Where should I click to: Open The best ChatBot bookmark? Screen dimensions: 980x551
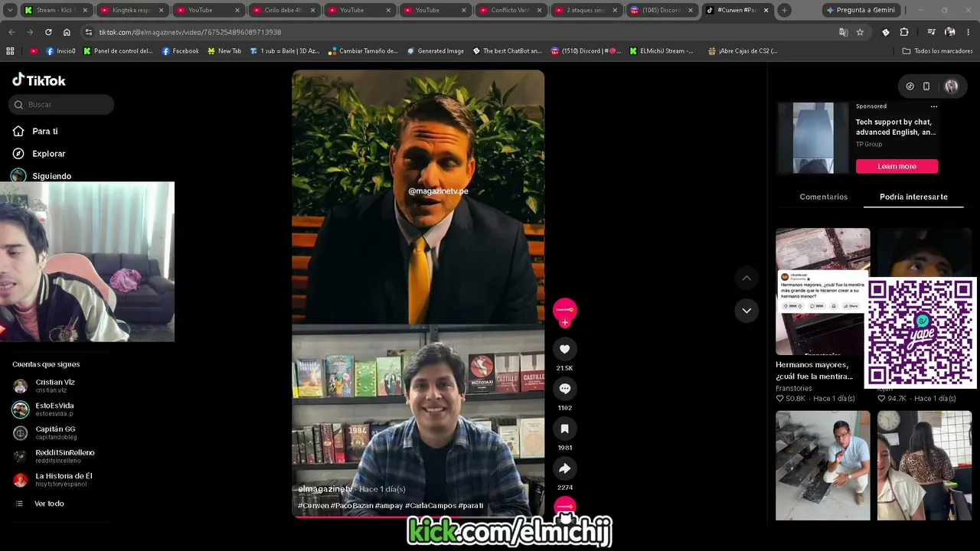pyautogui.click(x=508, y=51)
